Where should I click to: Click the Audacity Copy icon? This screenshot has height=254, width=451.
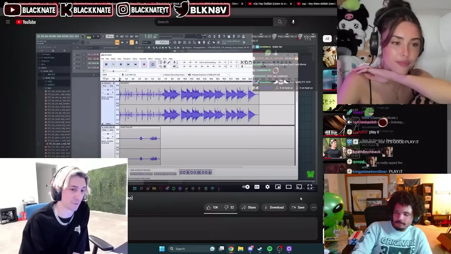click(246, 62)
